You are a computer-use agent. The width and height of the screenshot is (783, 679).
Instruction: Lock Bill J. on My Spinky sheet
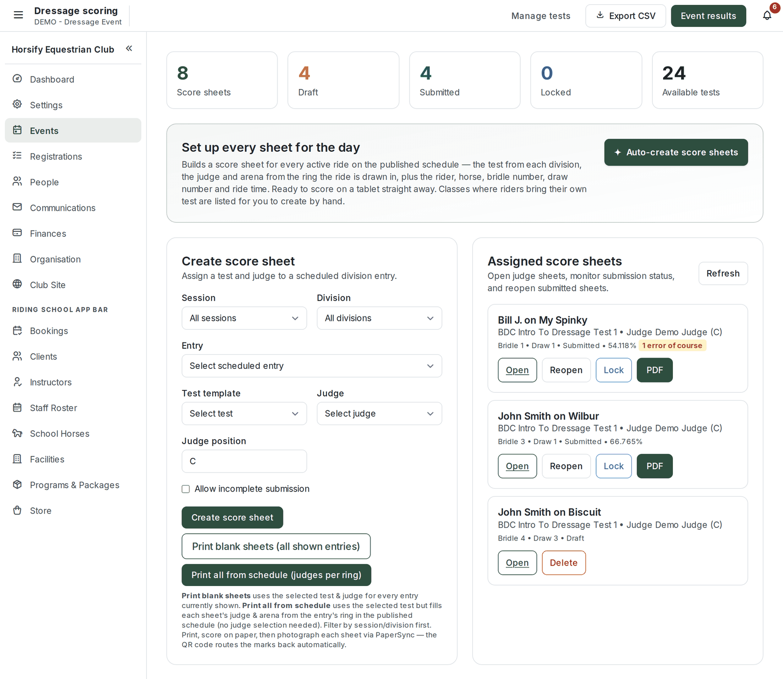pyautogui.click(x=614, y=370)
